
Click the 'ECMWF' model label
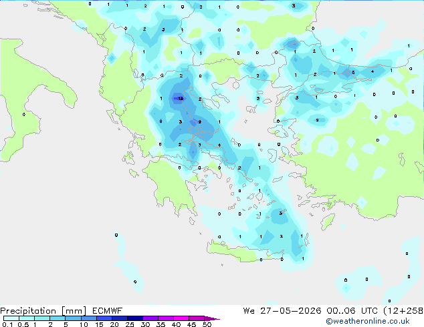(108, 311)
